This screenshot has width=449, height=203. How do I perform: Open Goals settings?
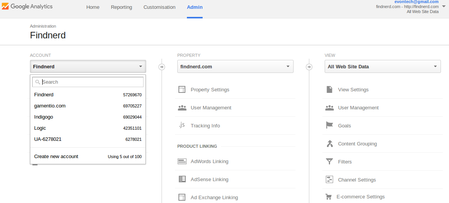tap(345, 126)
